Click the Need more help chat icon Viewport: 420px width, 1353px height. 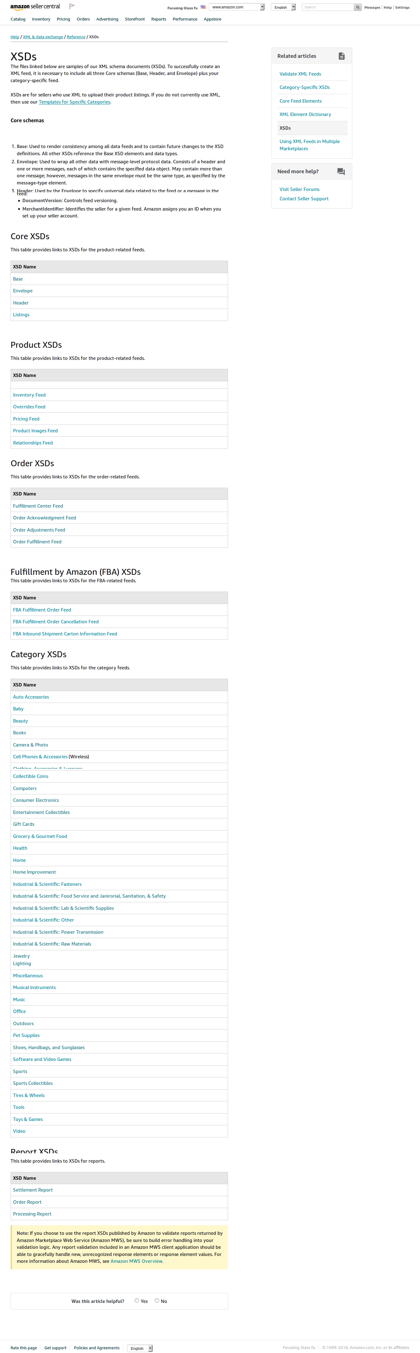pos(341,172)
